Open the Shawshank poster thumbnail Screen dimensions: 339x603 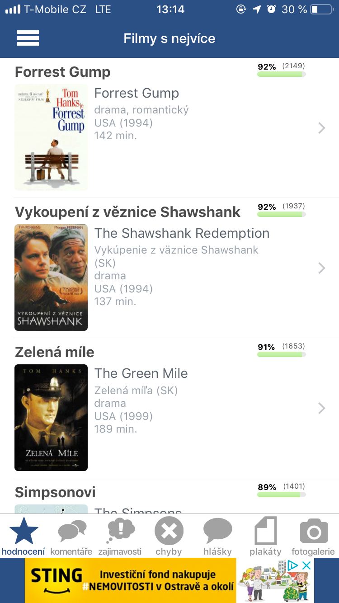(x=51, y=278)
